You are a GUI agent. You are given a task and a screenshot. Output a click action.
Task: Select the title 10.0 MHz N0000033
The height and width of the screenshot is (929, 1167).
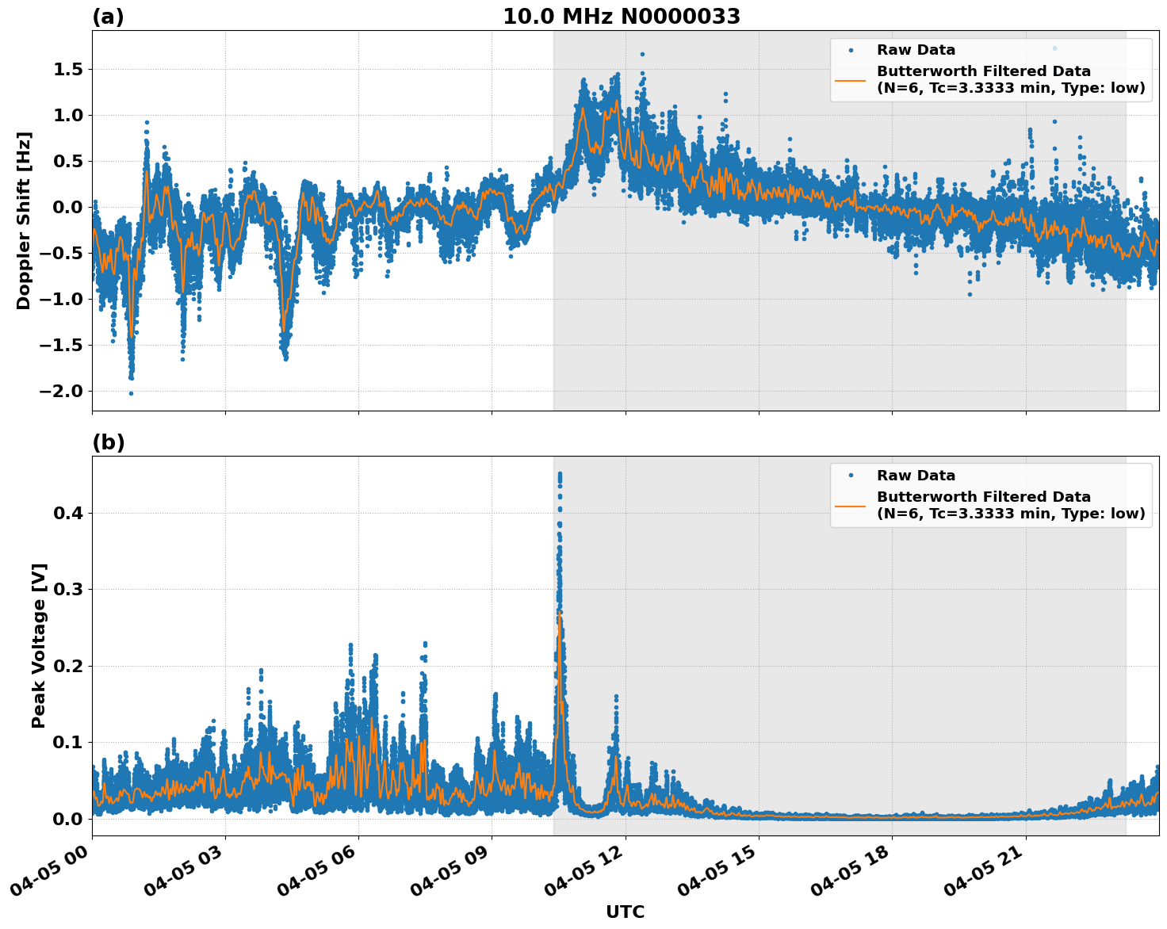coord(622,17)
